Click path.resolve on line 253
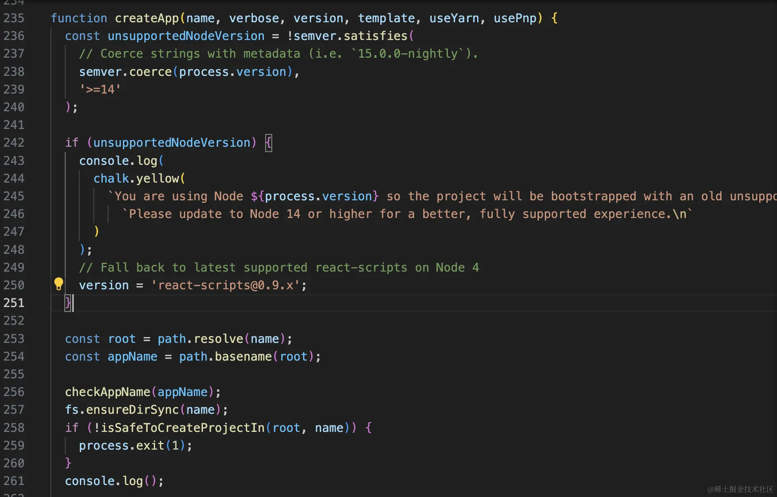The width and height of the screenshot is (777, 497). click(200, 339)
